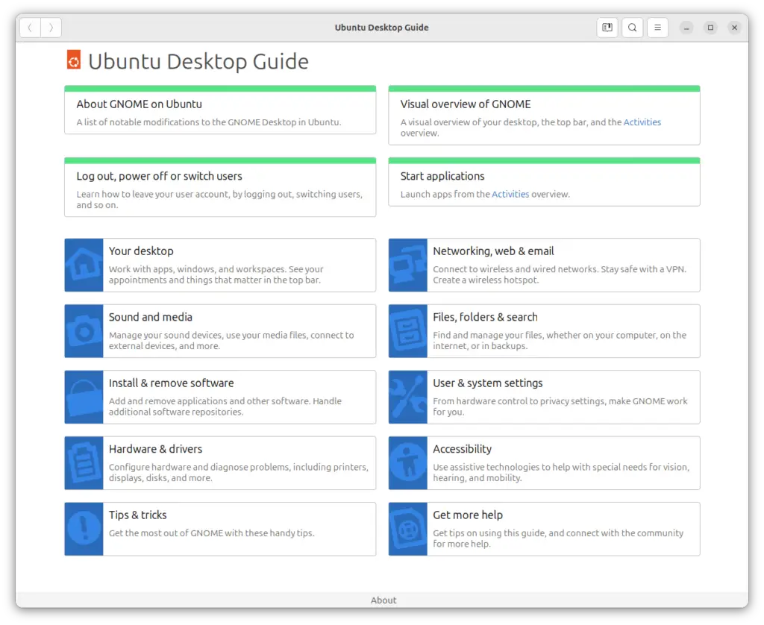
Task: Click the large Ubuntu Desktop Guide page heading
Action: 198,62
